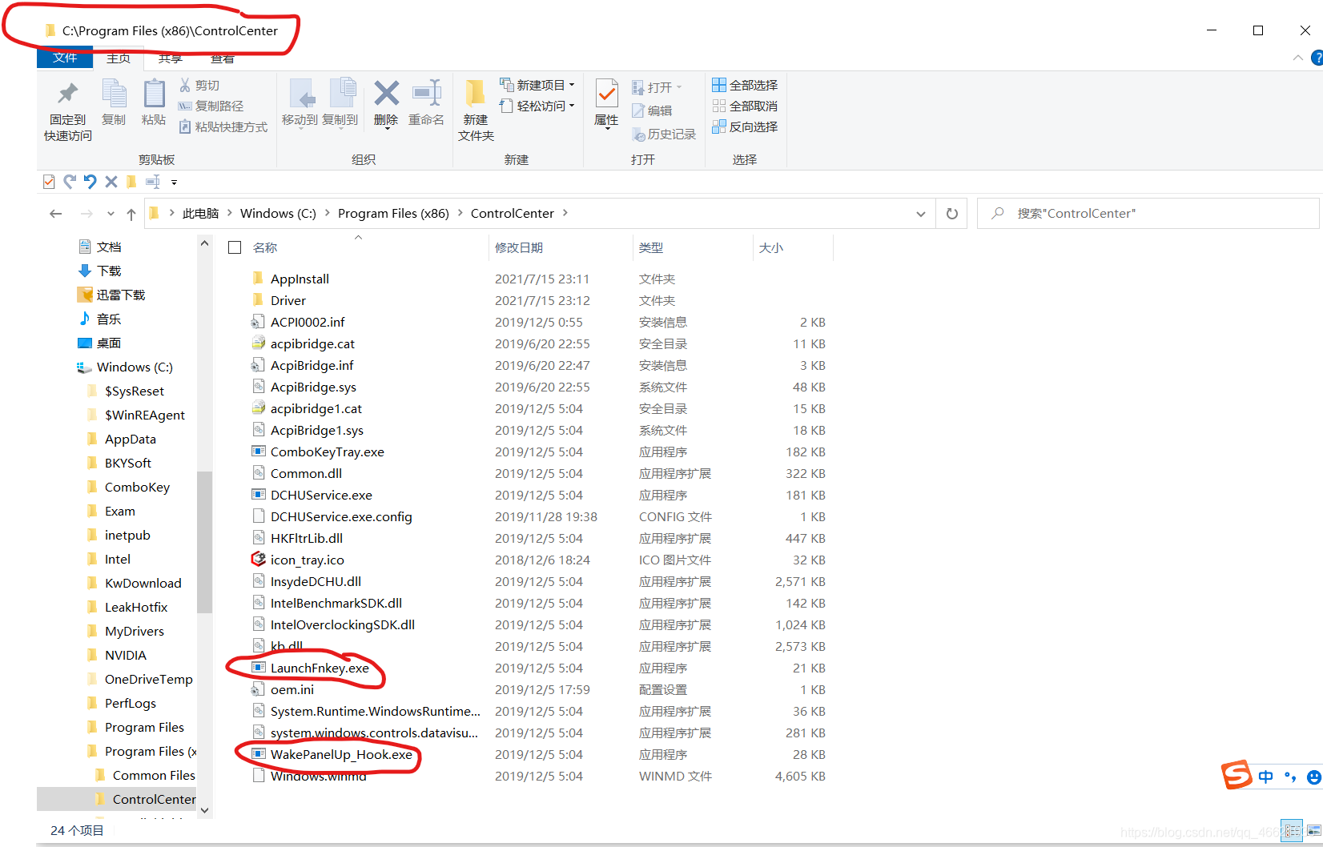Click the Refresh button beside address bar
The height and width of the screenshot is (847, 1323).
coord(951,214)
